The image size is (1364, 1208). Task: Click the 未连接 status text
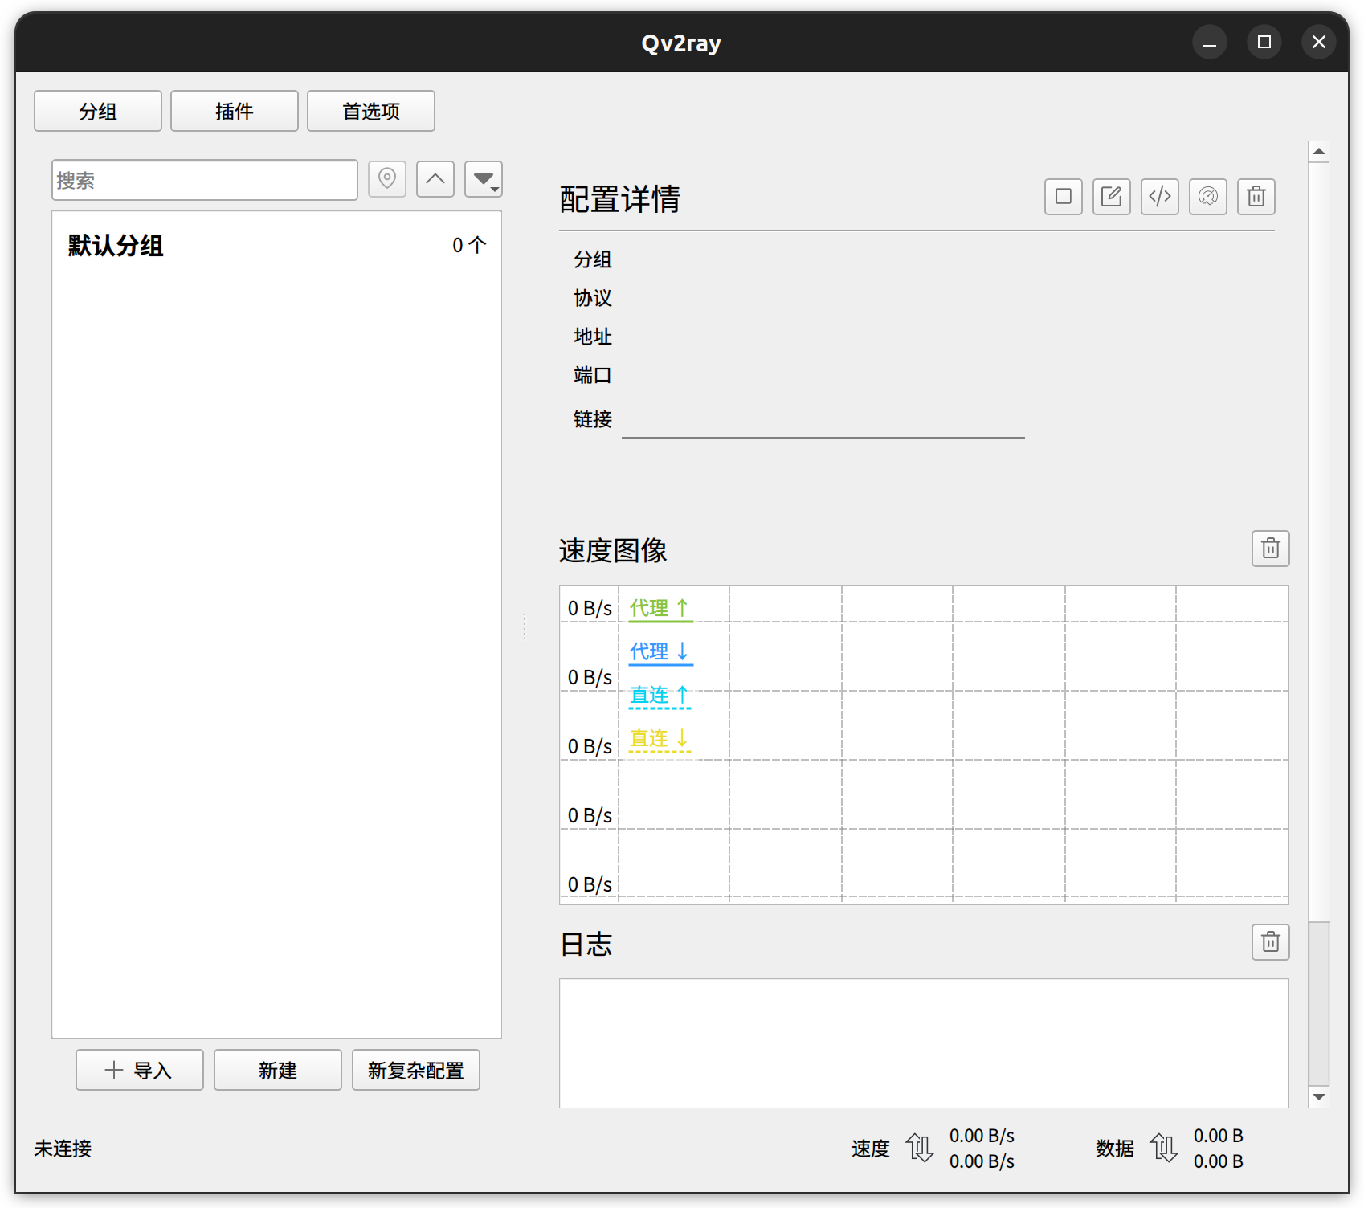click(63, 1149)
